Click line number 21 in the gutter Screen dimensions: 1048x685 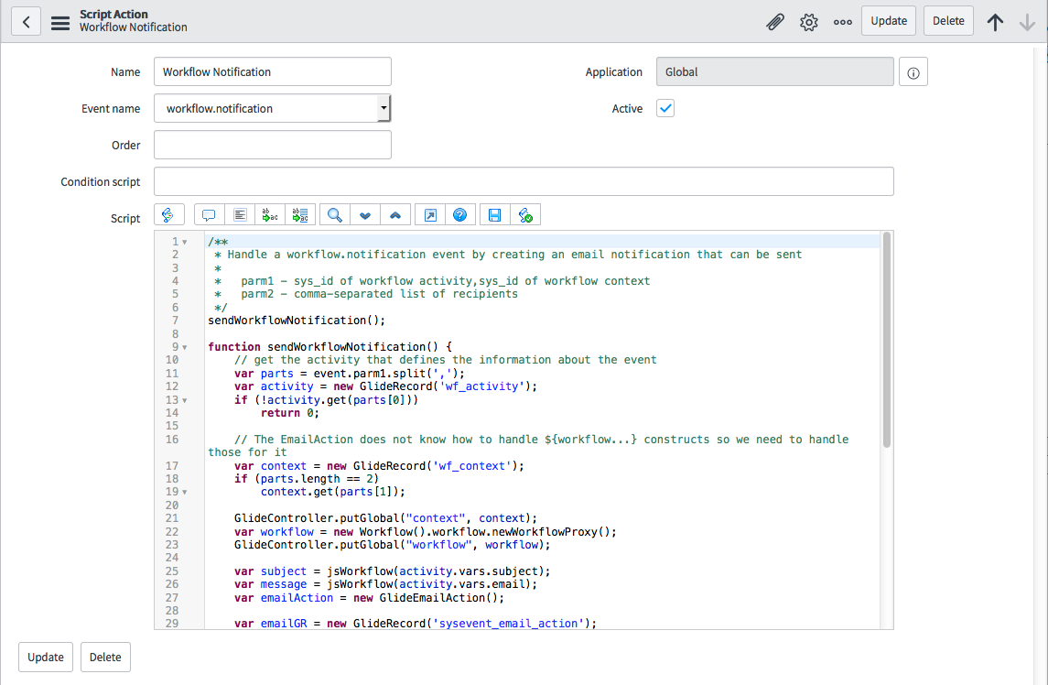coord(172,518)
